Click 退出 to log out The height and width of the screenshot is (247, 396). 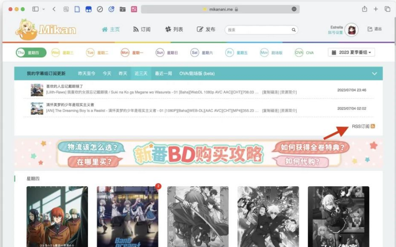374,29
